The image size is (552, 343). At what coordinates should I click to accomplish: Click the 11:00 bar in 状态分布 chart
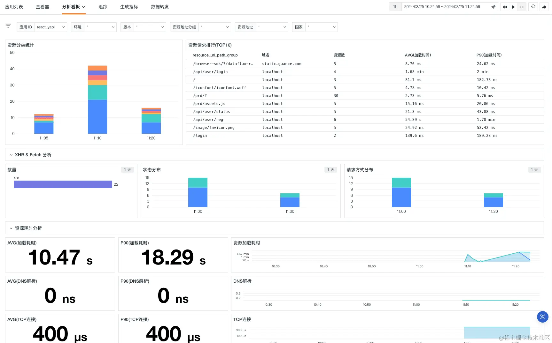pyautogui.click(x=198, y=192)
